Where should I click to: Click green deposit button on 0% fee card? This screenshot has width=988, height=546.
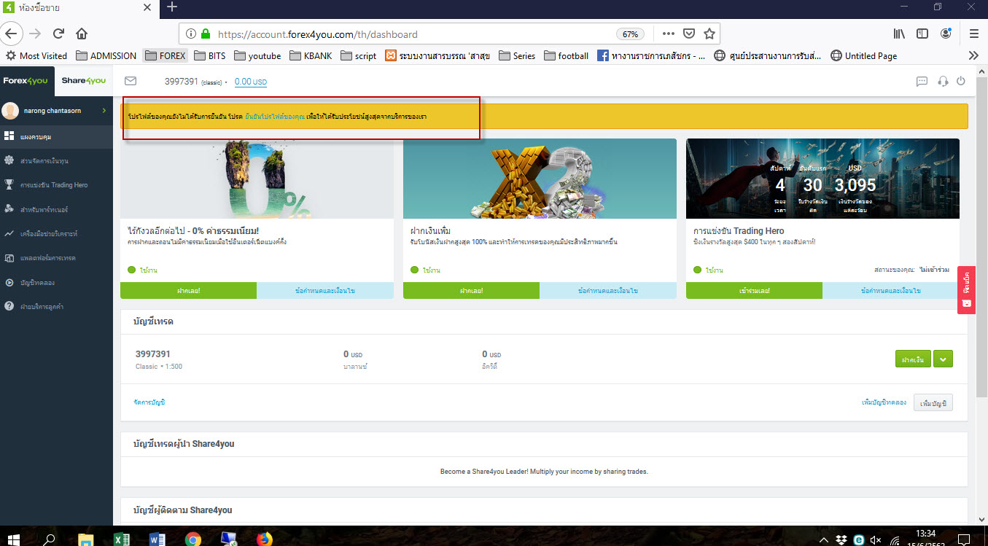[188, 290]
